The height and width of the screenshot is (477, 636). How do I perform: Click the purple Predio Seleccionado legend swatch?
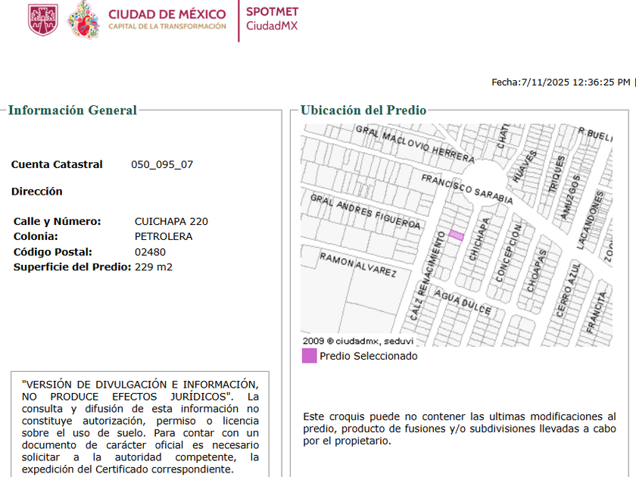click(x=309, y=356)
